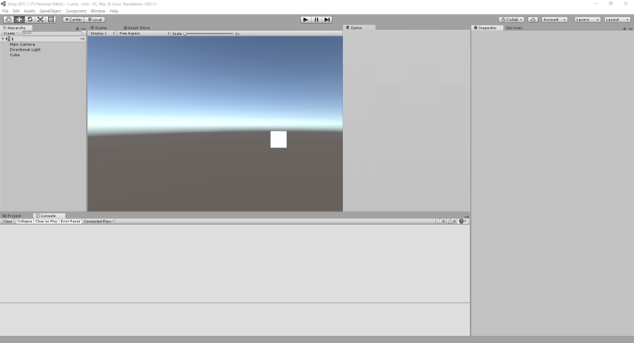Viewport: 634px width, 343px height.
Task: Open the Edit menu
Action: click(x=16, y=11)
